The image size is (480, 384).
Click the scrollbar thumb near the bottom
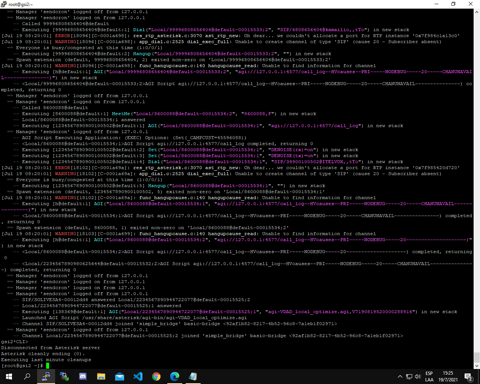pyautogui.click(x=477, y=357)
